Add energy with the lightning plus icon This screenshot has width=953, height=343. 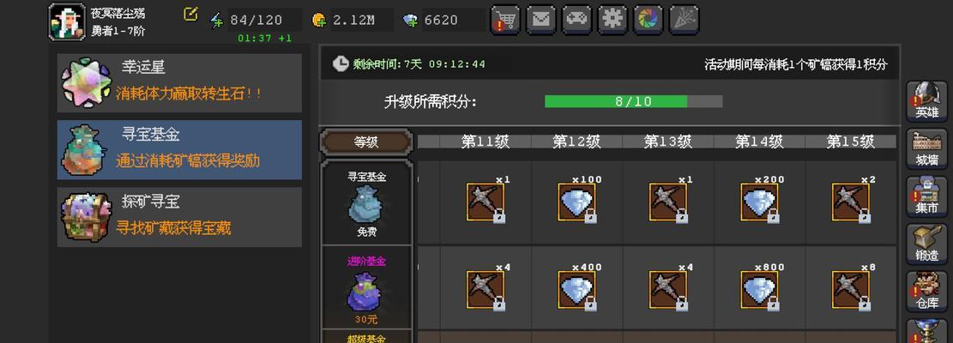click(216, 21)
